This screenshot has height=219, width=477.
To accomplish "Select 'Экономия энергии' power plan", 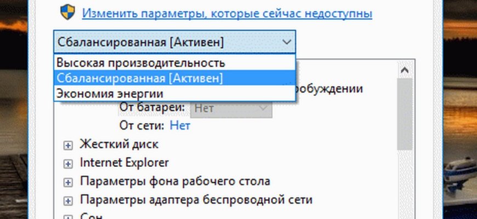I will click(174, 93).
